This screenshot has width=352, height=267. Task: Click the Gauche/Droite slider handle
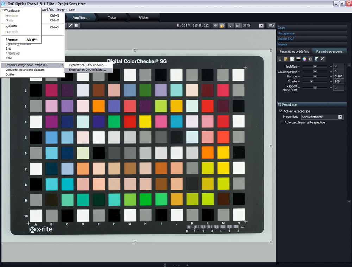[315, 71]
